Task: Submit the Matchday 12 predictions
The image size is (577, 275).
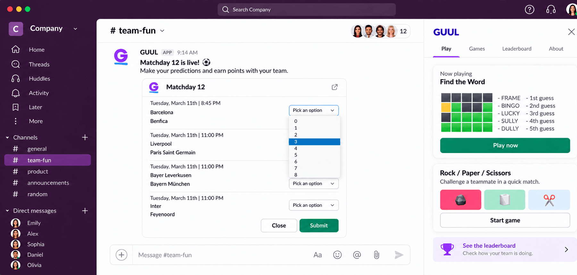Action: pos(319,225)
